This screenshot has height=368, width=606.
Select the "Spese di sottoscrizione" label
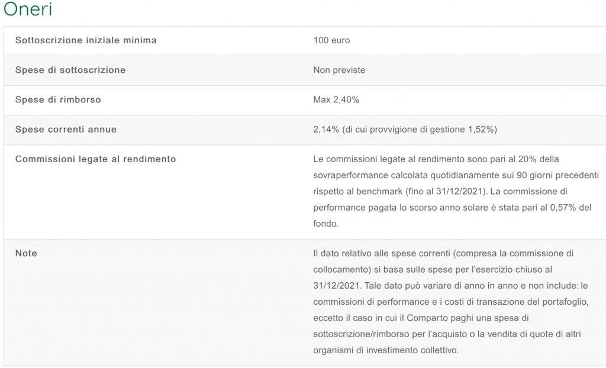click(70, 70)
